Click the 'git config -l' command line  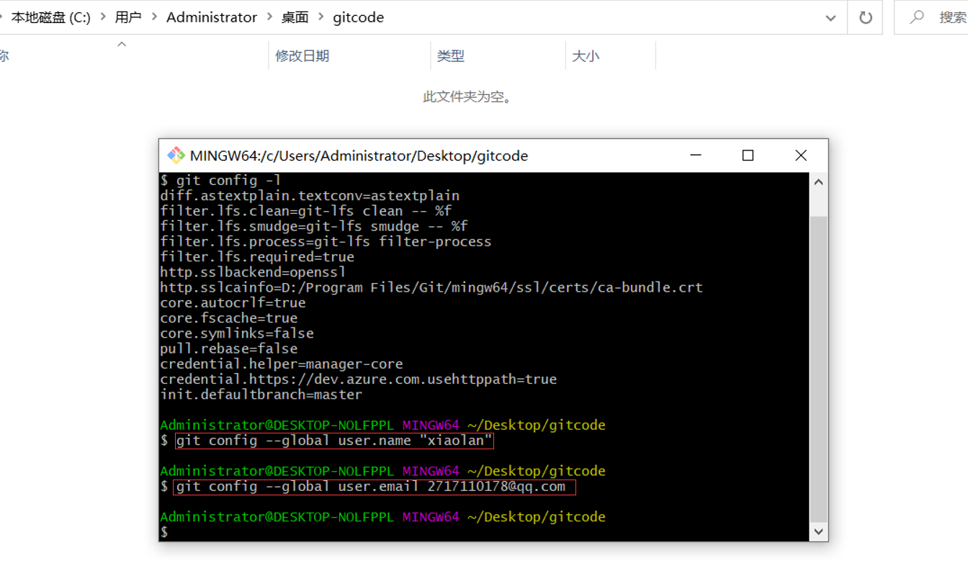tap(220, 180)
